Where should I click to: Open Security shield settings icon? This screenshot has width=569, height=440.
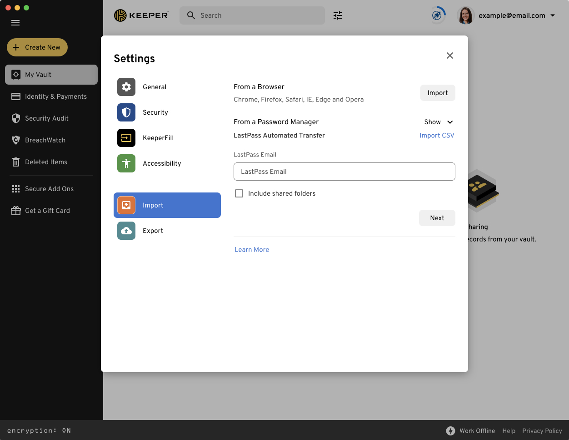point(126,112)
